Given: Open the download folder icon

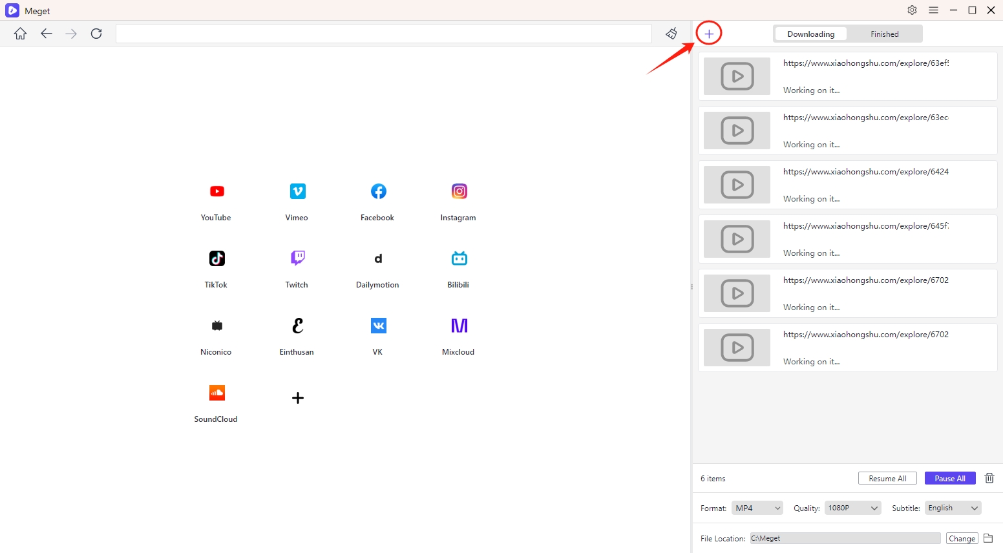Looking at the screenshot, I should point(988,538).
